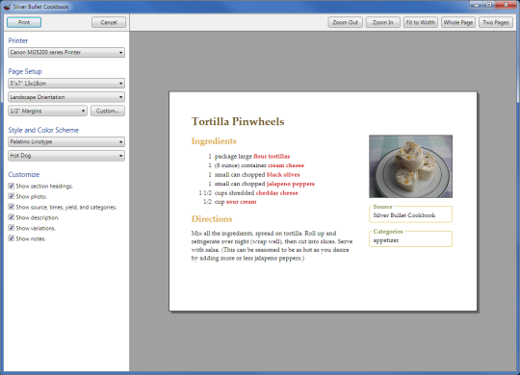Disable Show description checkbox
Image resolution: width=520 pixels, height=375 pixels.
point(12,217)
